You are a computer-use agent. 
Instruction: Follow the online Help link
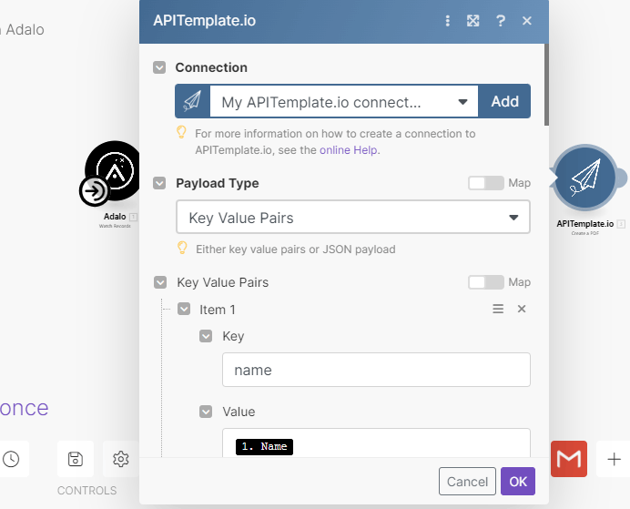tap(349, 150)
